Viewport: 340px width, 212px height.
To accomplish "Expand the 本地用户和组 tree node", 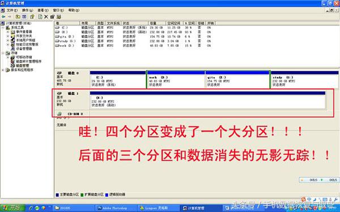I will (8, 40).
